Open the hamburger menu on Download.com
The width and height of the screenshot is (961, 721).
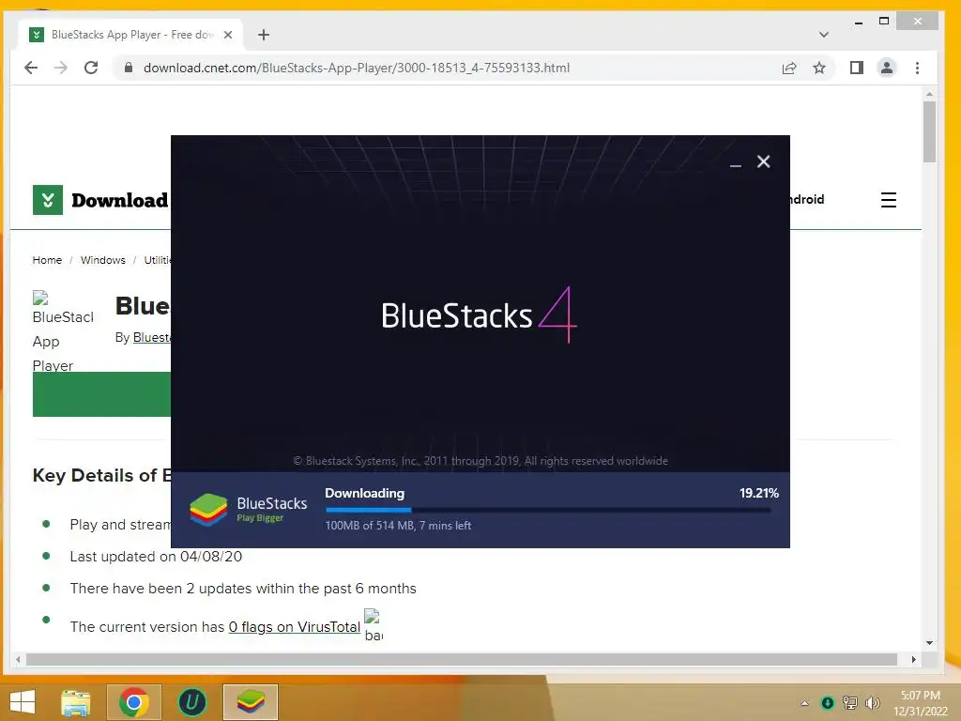coord(889,200)
